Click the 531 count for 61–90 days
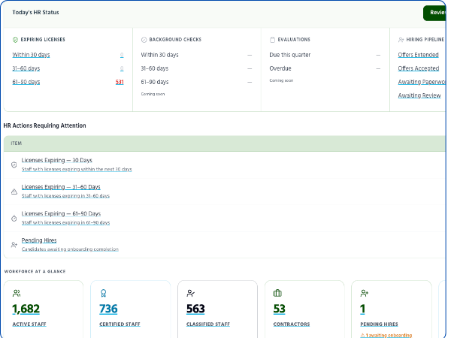Screen dimensions: 451x338 pyautogui.click(x=120, y=82)
